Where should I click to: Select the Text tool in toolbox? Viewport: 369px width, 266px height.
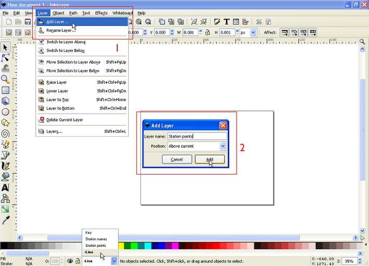click(5, 188)
